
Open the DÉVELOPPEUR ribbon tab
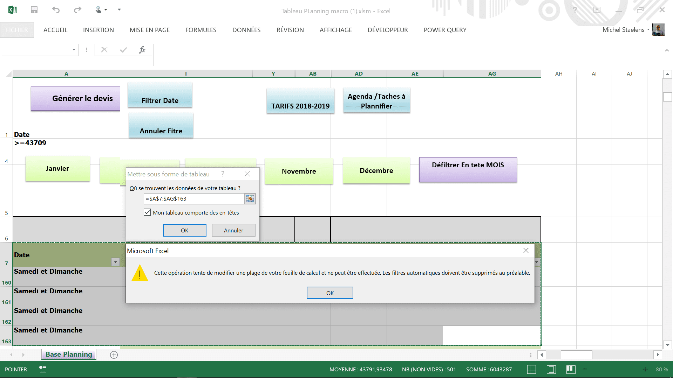388,30
